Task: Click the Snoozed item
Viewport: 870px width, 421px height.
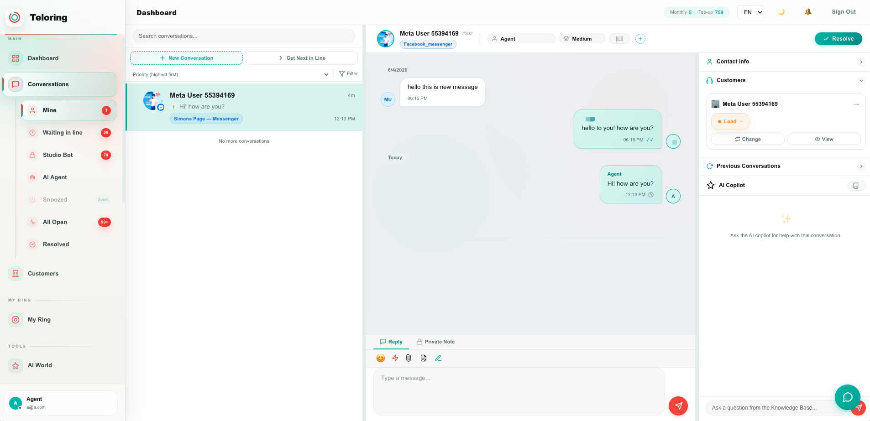Action: [x=68, y=200]
